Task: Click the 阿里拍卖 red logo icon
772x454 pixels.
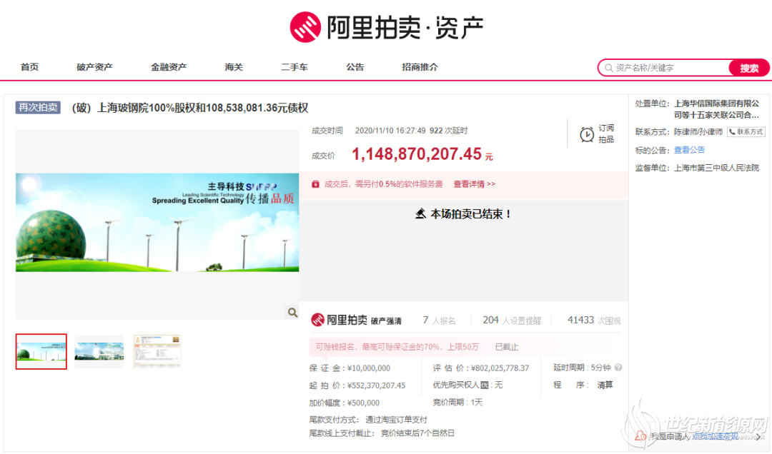Action: [305, 27]
